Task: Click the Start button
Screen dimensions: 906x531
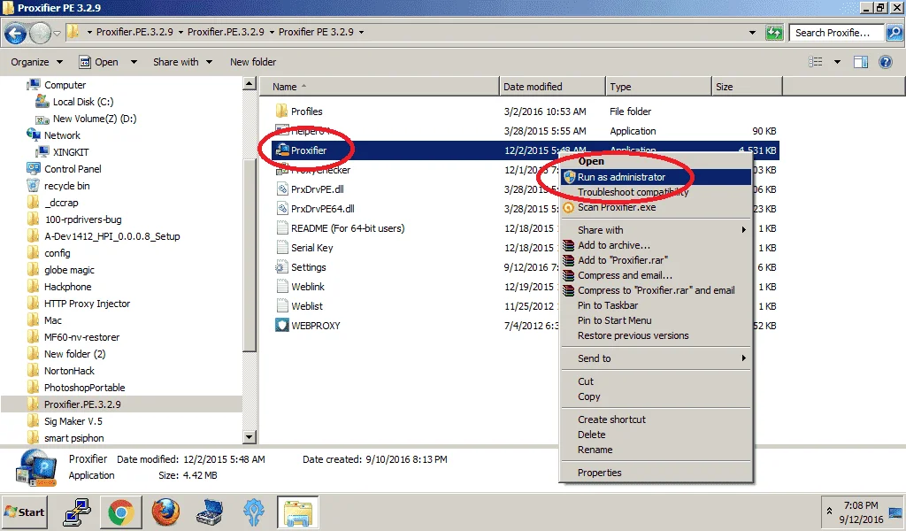Action: (x=24, y=512)
